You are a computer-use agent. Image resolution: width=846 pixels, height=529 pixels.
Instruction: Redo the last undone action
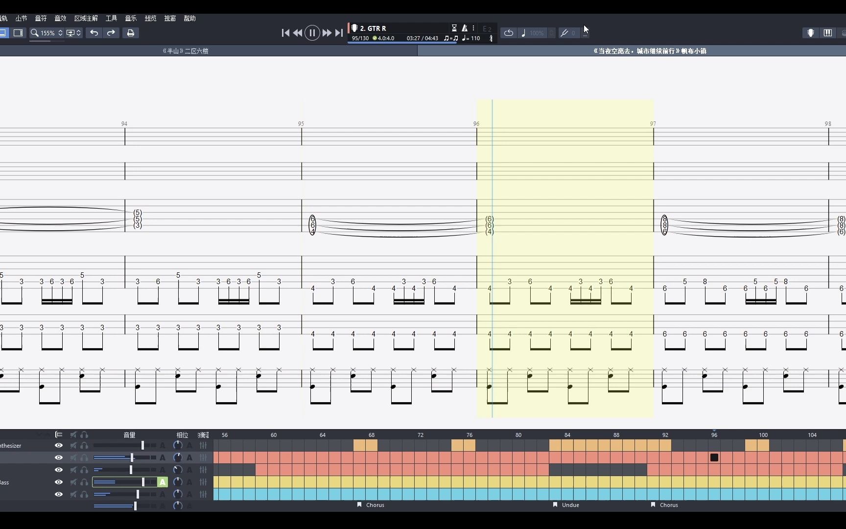click(111, 33)
